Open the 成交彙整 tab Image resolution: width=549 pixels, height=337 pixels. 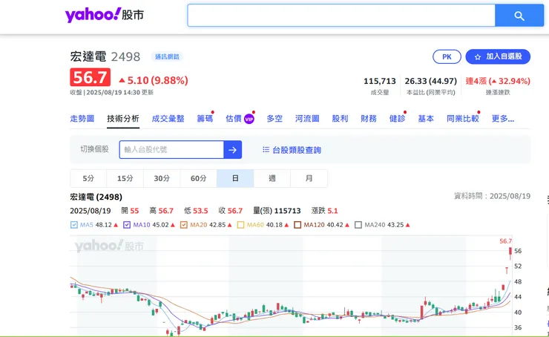coord(168,119)
